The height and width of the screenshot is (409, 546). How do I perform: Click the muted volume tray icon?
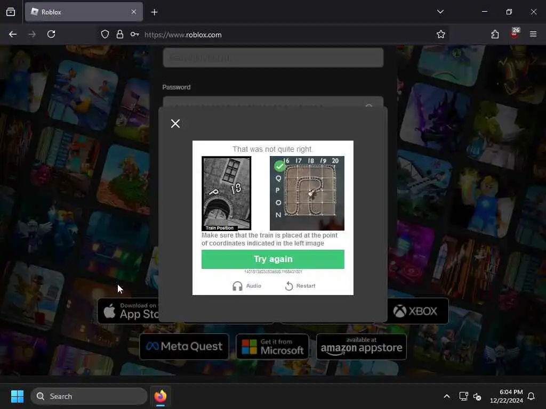click(x=477, y=396)
